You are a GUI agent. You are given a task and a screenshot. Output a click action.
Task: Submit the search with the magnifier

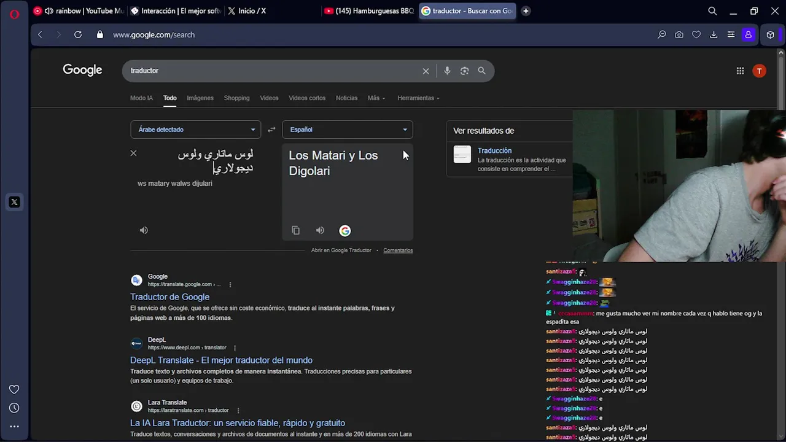pyautogui.click(x=482, y=71)
